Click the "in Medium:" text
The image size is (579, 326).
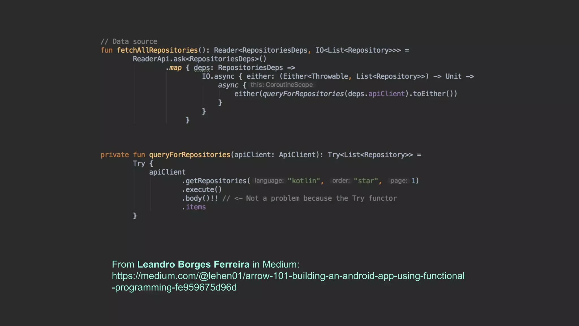tap(276, 264)
